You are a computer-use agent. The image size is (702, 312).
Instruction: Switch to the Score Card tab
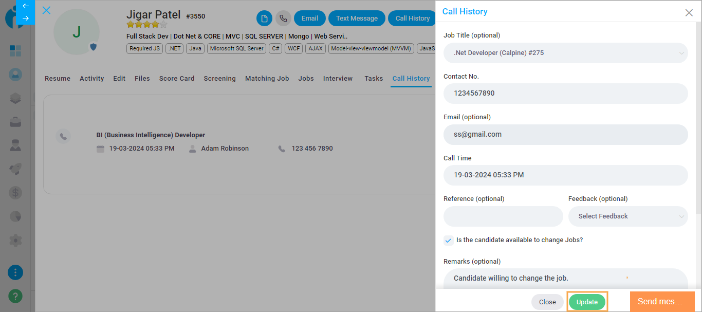[x=177, y=79]
